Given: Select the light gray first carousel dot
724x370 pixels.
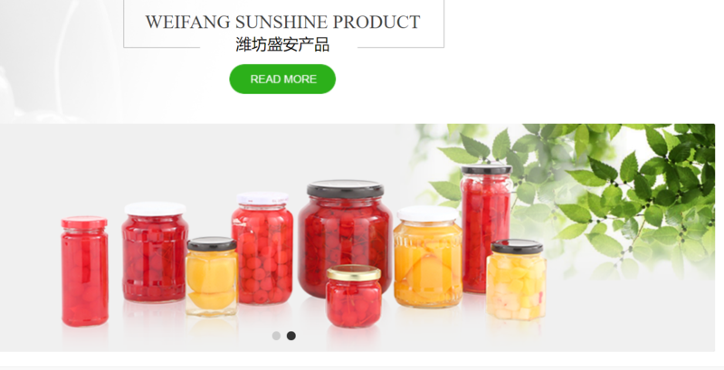Looking at the screenshot, I should pyautogui.click(x=276, y=336).
